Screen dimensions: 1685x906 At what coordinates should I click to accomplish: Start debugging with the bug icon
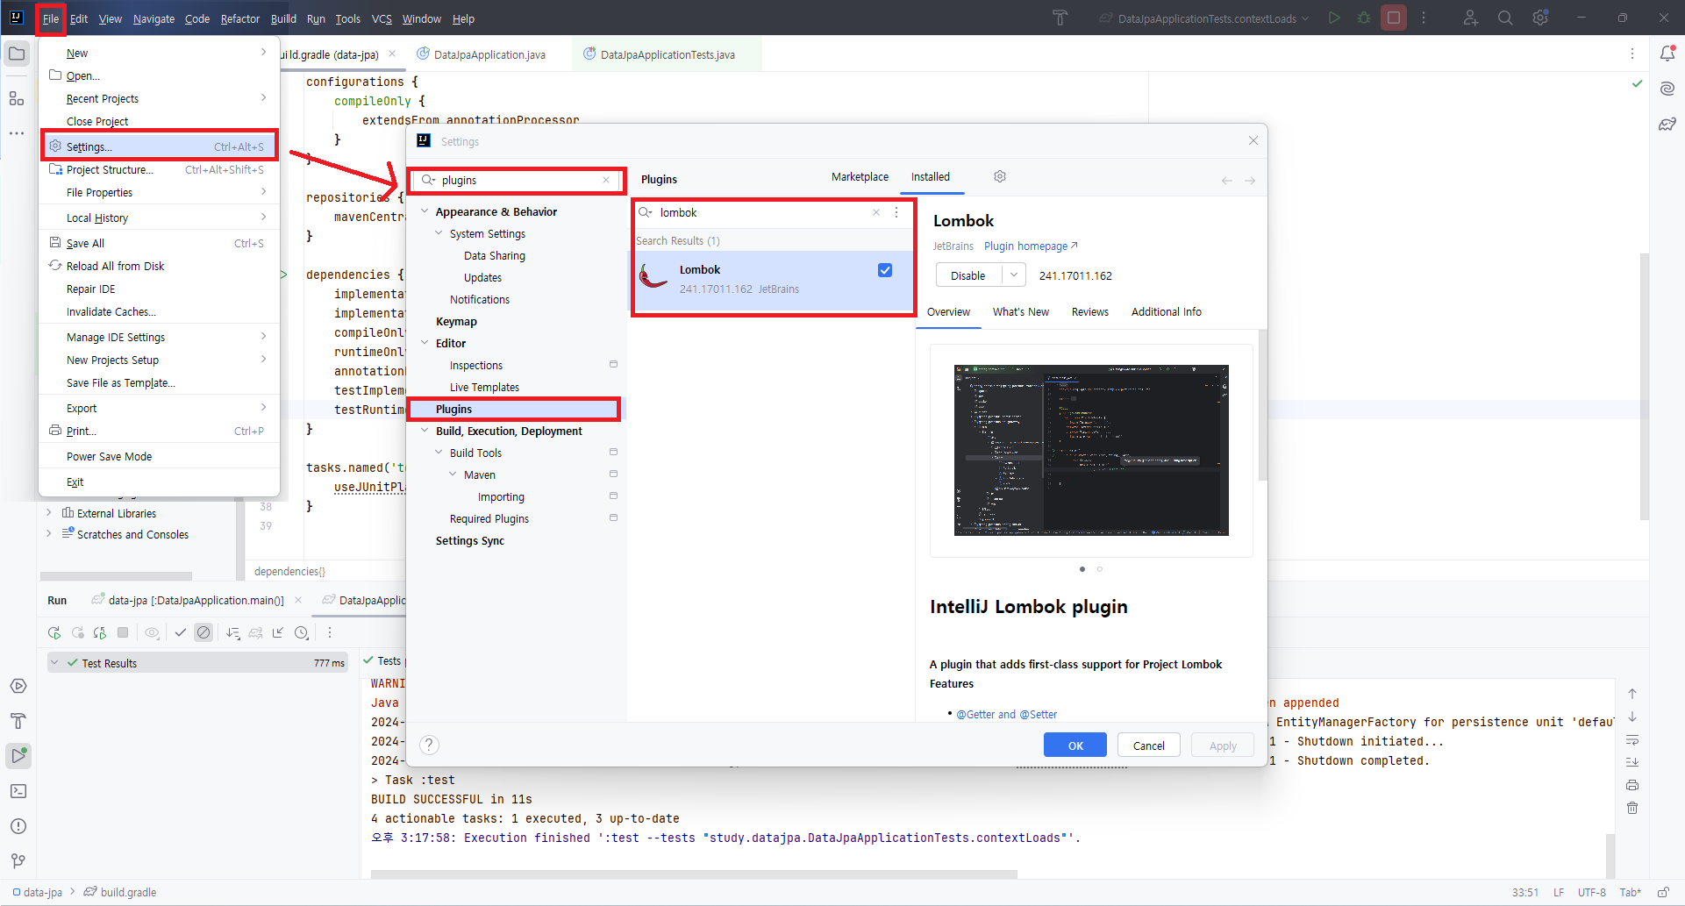coord(1364,18)
